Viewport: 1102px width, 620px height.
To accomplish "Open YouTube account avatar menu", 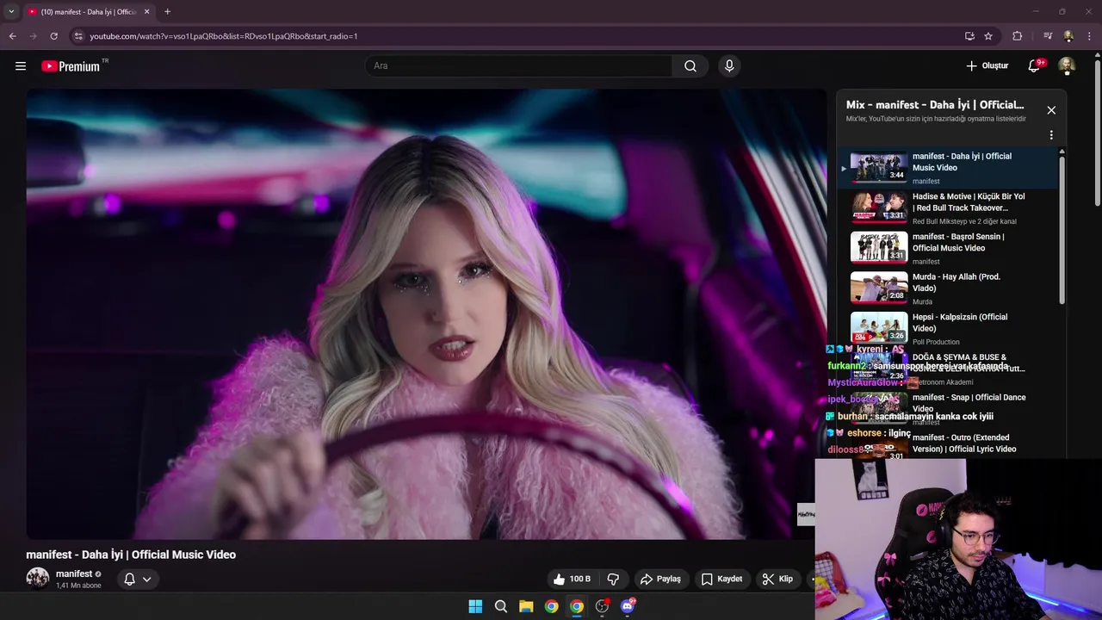I will pos(1067,65).
